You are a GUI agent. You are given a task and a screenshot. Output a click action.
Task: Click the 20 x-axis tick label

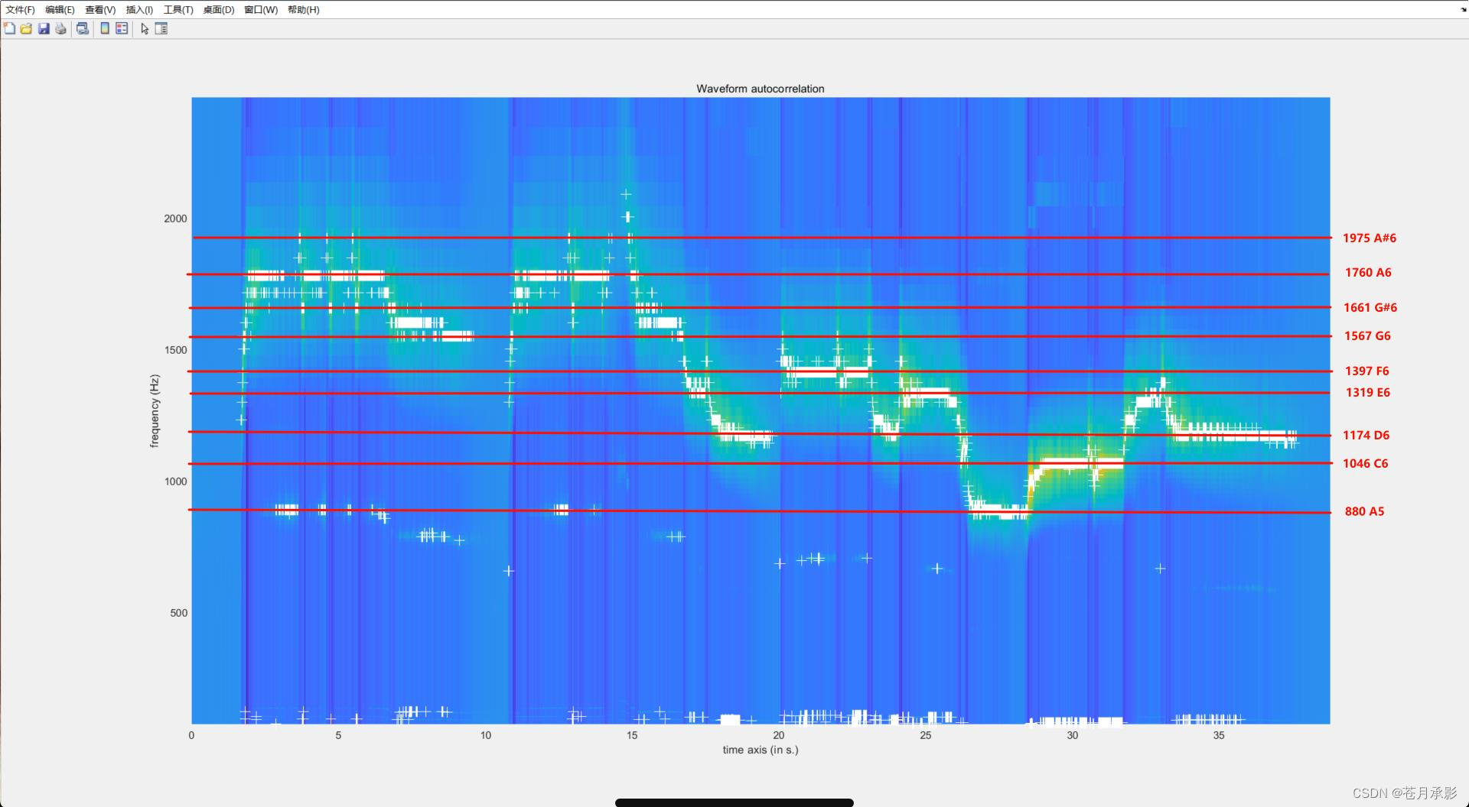(x=779, y=735)
